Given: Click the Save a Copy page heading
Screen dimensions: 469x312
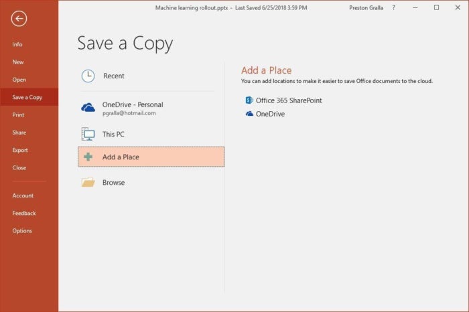Looking at the screenshot, I should click(x=125, y=44).
